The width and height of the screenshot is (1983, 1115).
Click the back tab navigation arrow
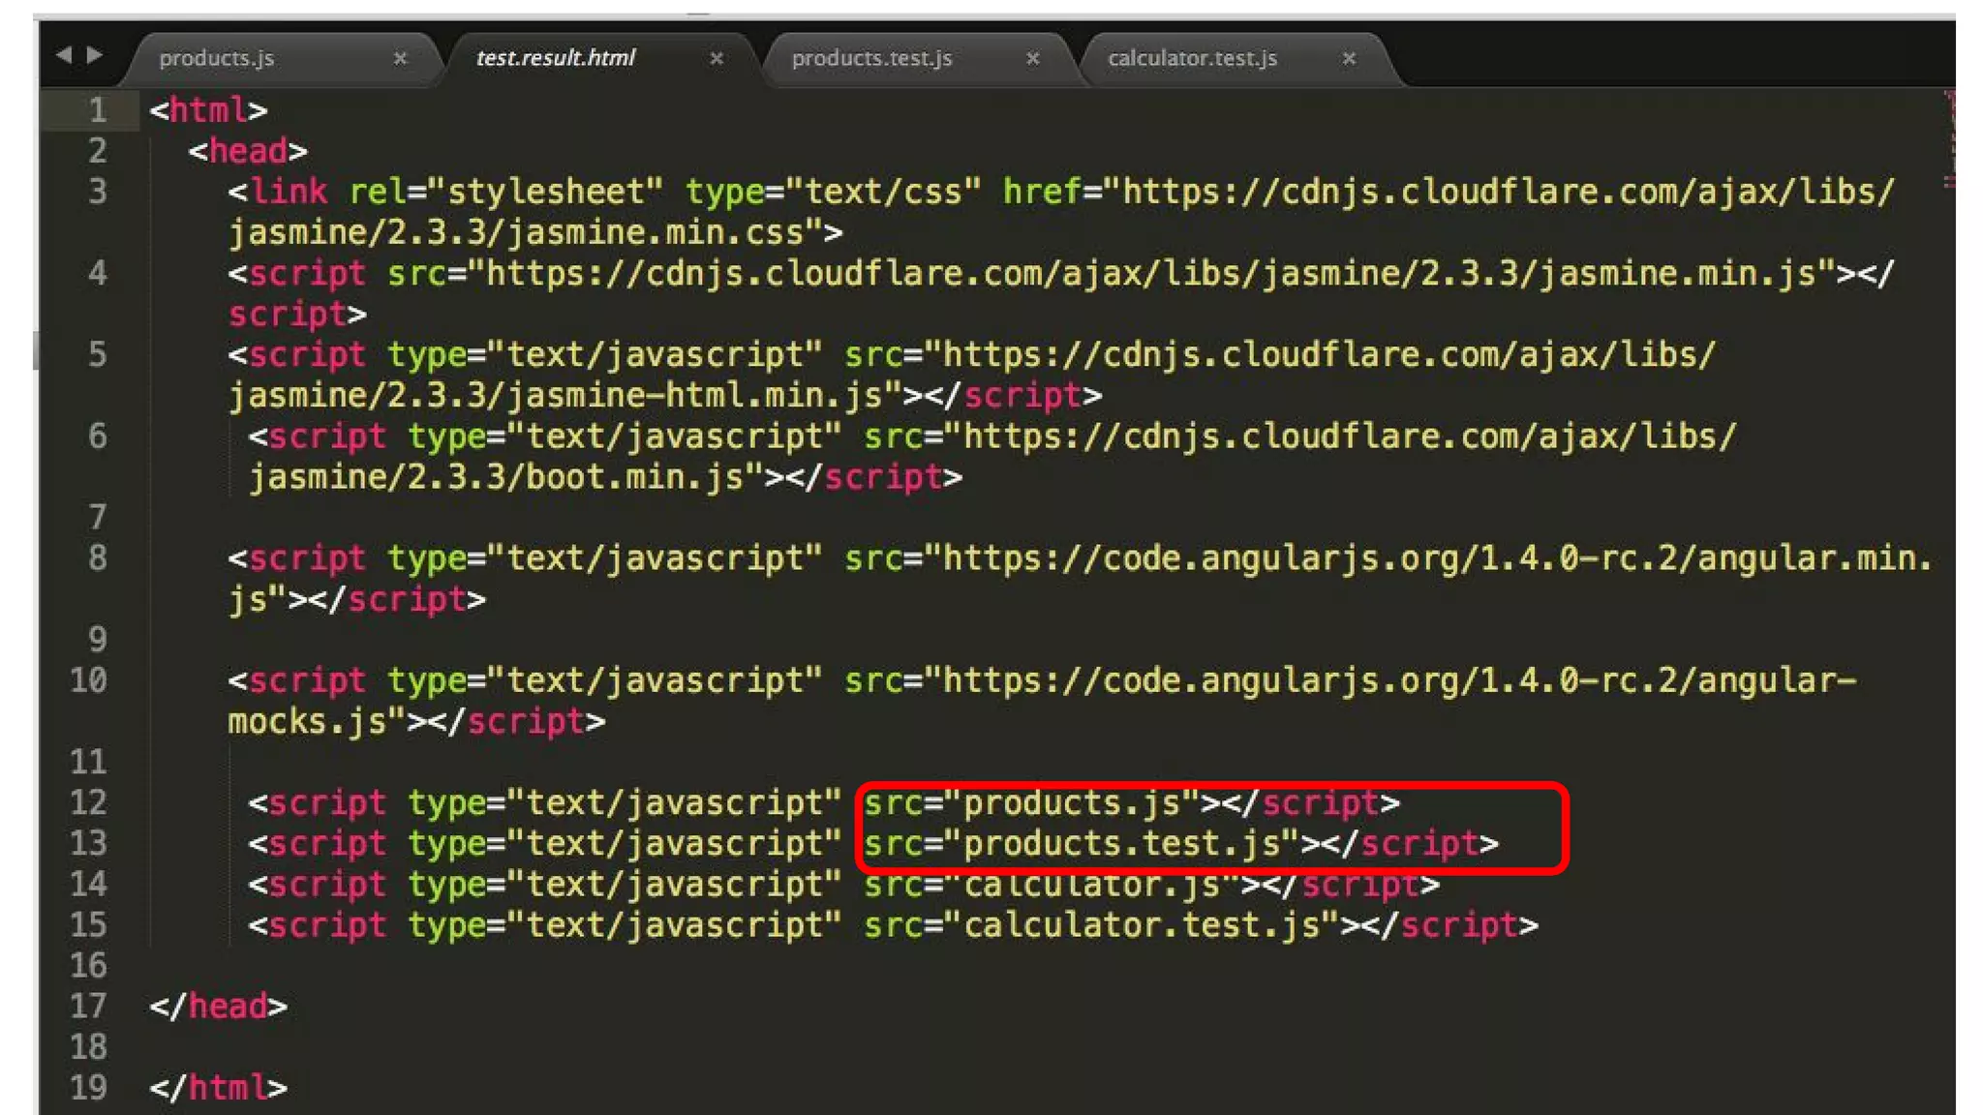(64, 55)
